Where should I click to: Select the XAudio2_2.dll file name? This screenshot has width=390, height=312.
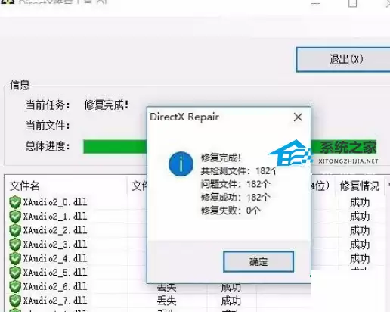point(55,230)
